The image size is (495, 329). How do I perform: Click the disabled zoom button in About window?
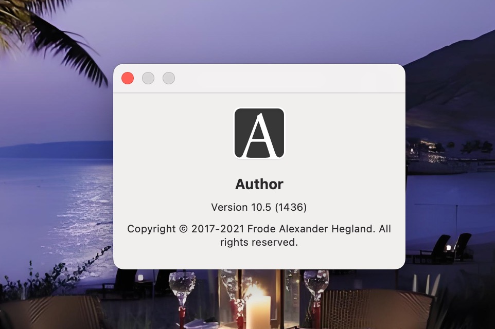[x=169, y=78]
